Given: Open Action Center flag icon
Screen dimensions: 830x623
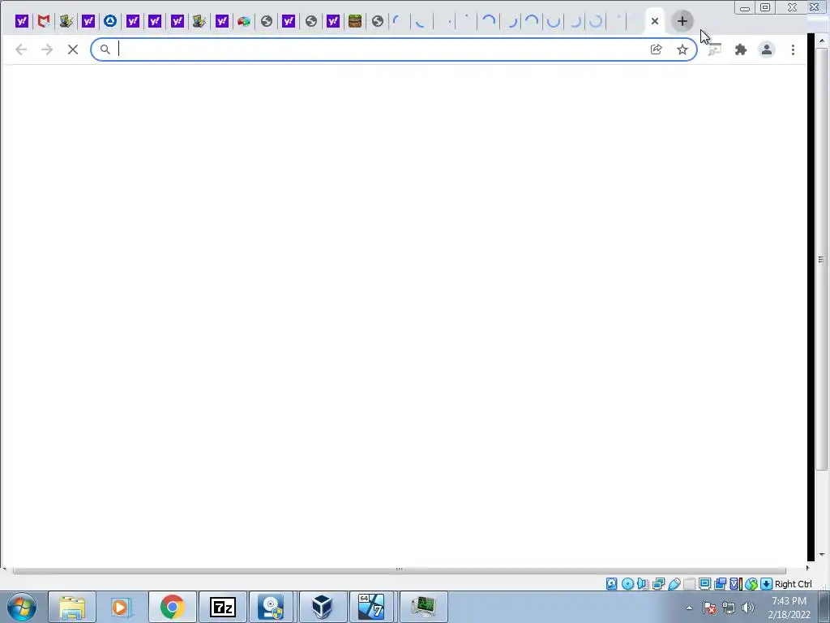Looking at the screenshot, I should tap(709, 608).
